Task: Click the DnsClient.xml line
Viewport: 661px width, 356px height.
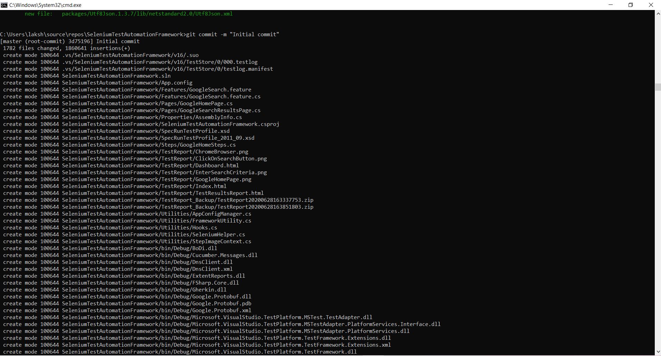Action: [x=118, y=269]
